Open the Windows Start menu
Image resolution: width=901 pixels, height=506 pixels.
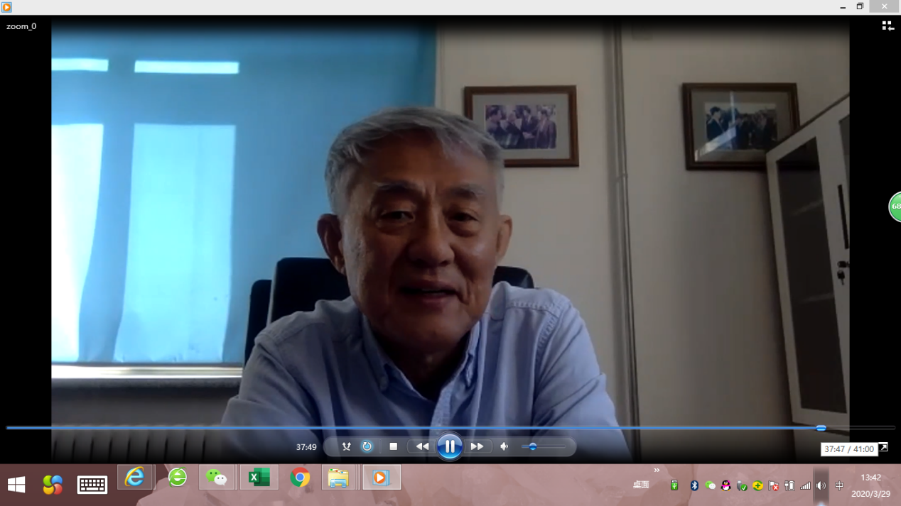(x=16, y=485)
